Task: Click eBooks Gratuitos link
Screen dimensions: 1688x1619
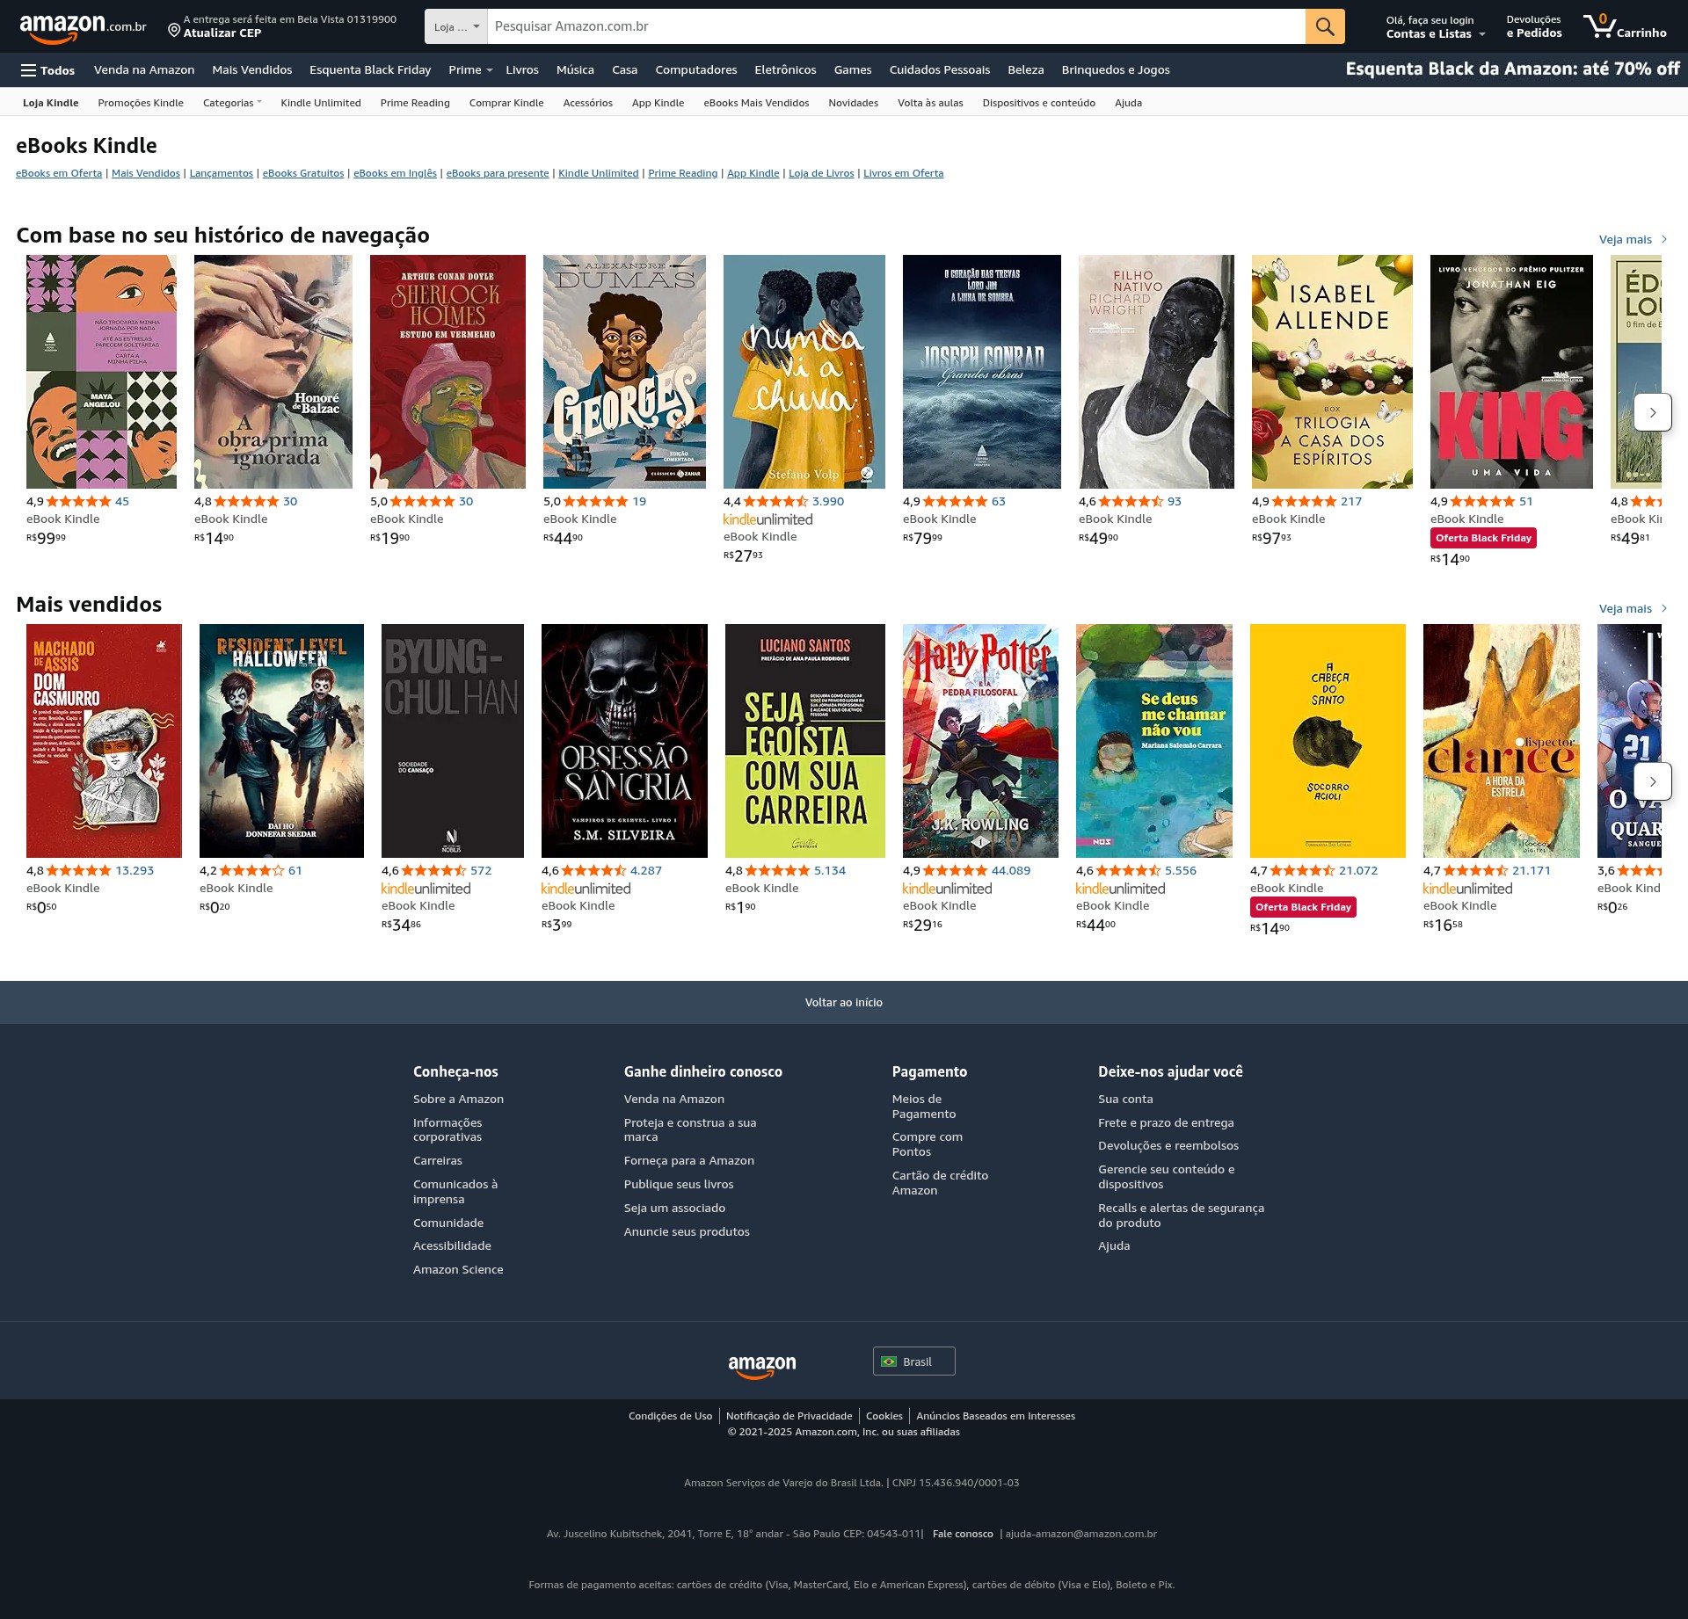Action: tap(303, 173)
